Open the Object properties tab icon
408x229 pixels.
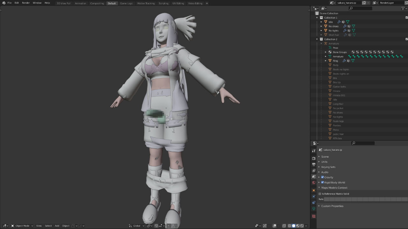(314, 190)
